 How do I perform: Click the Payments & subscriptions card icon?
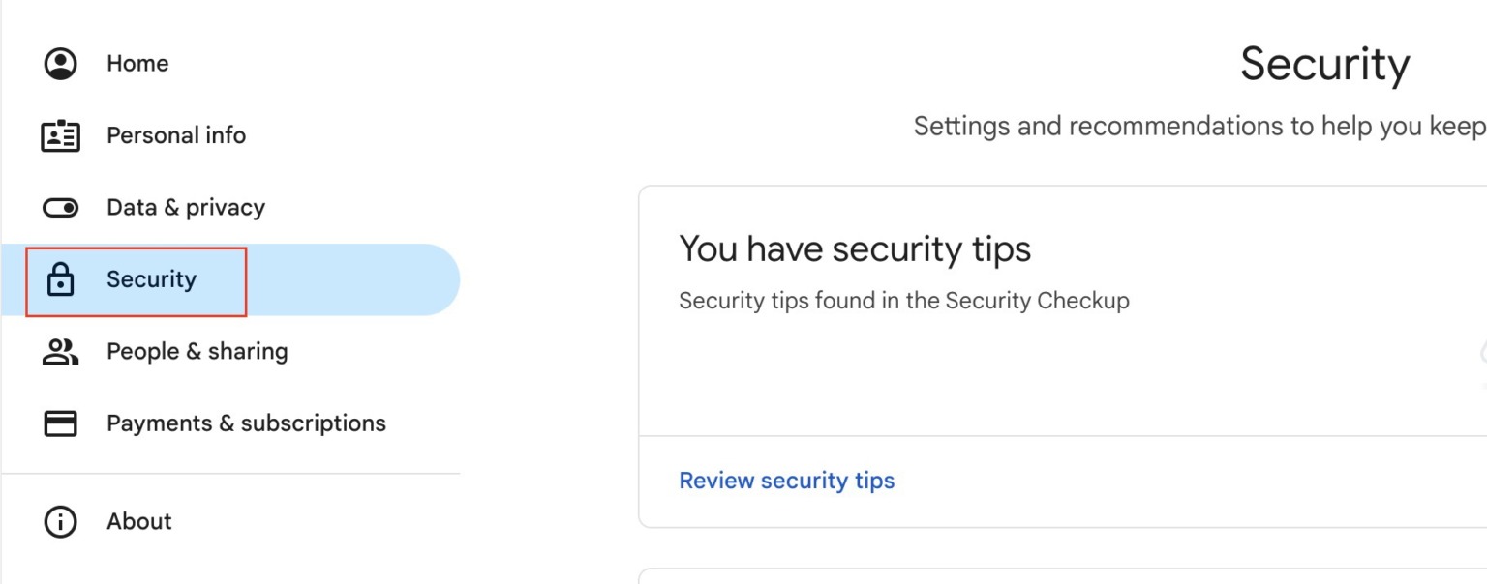[59, 423]
